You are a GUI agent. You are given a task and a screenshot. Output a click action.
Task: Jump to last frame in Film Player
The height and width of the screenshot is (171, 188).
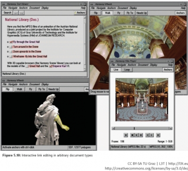tap(158, 135)
